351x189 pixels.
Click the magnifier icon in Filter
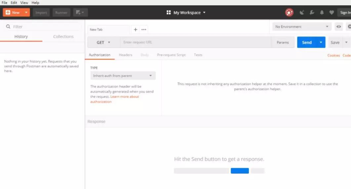8,27
